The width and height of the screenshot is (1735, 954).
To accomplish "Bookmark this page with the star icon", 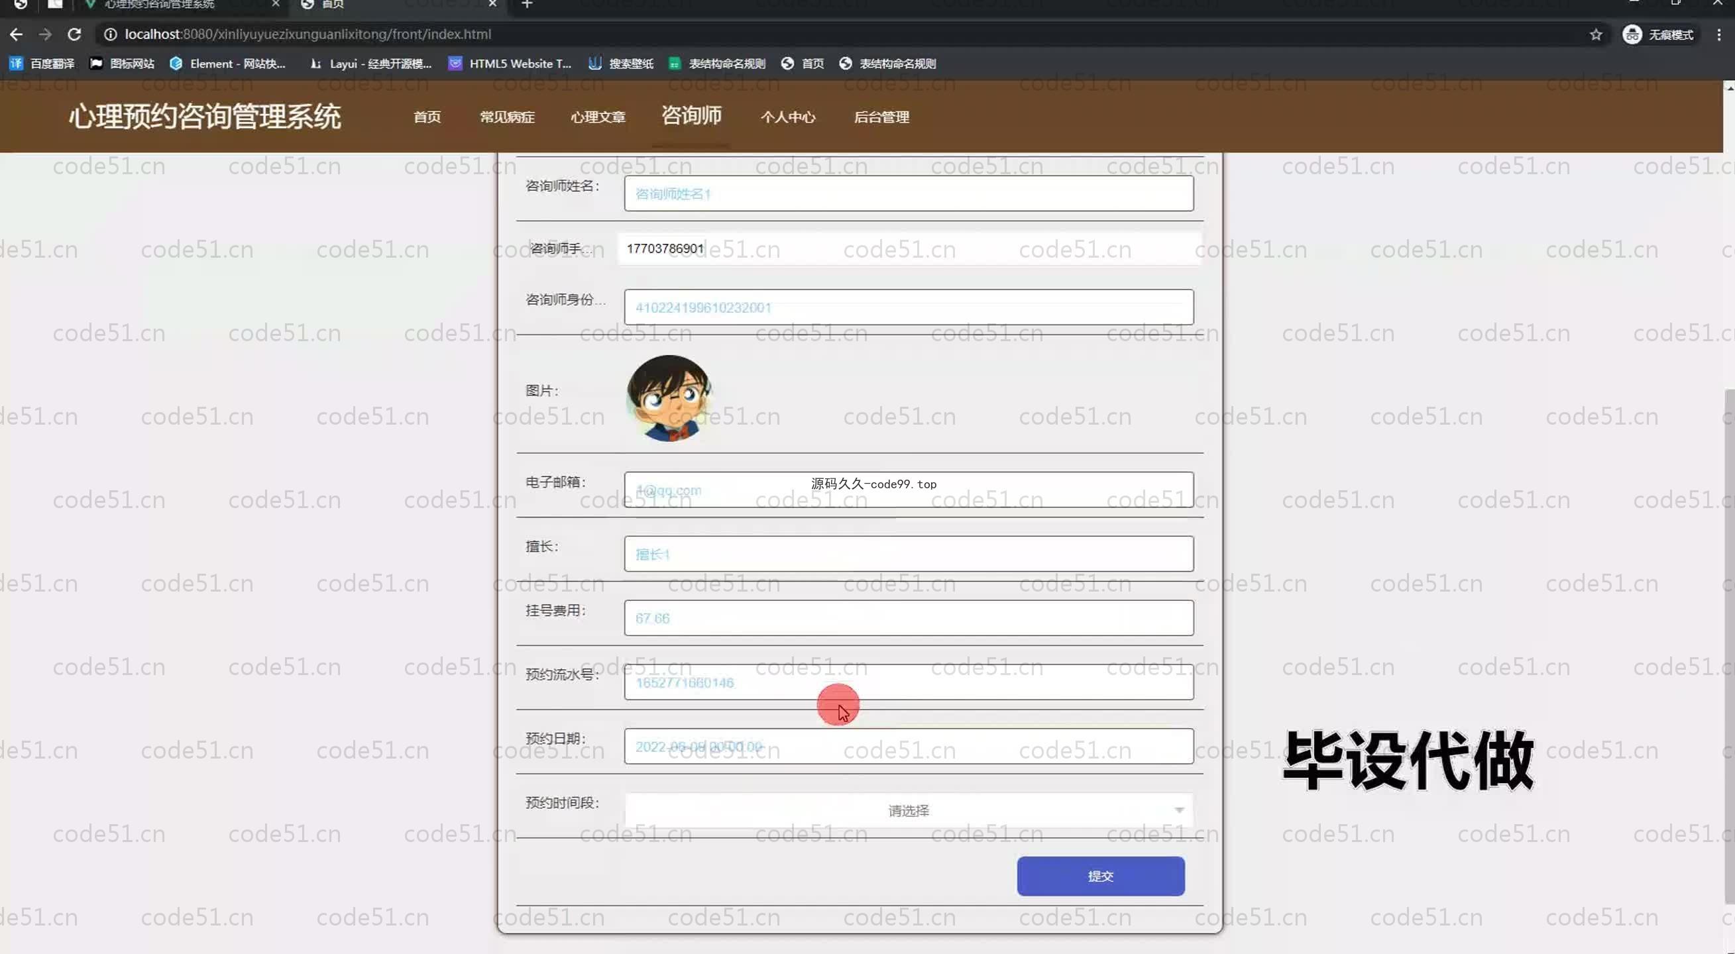I will click(1596, 34).
